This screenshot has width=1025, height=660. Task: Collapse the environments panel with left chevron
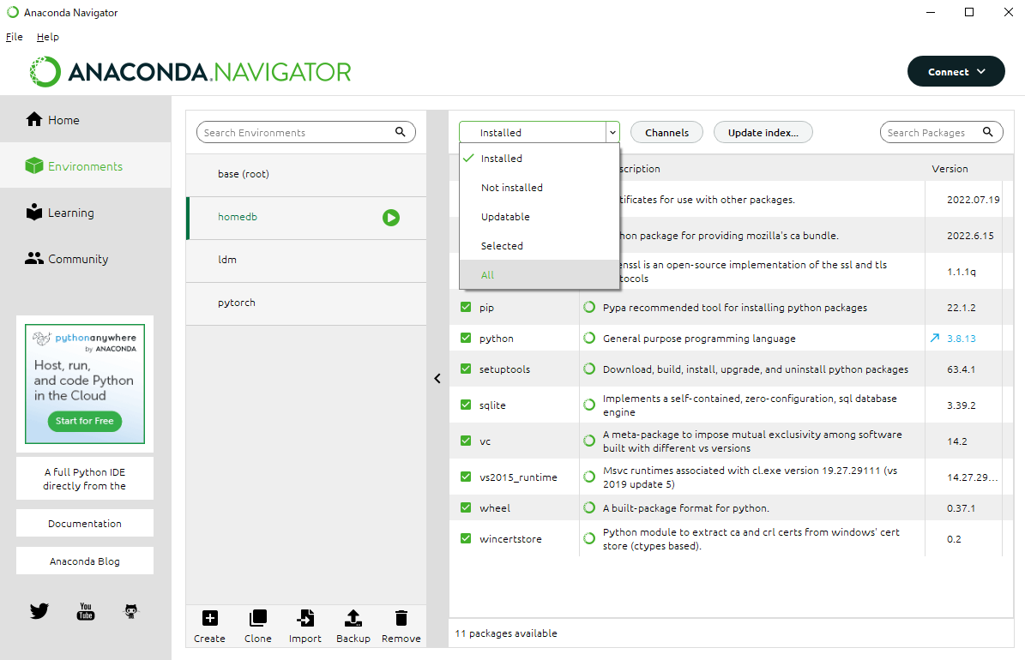point(437,378)
